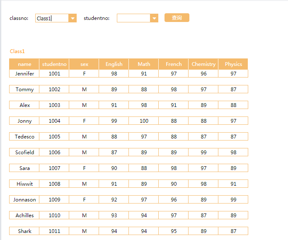
Task: Select the name column header
Action: coord(24,64)
